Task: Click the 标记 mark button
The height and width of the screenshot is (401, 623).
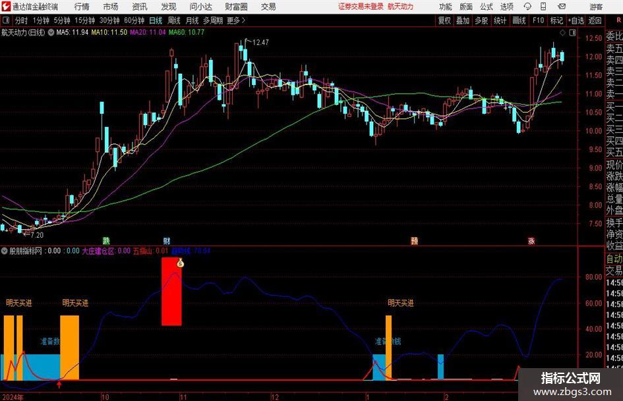Action: pos(556,20)
